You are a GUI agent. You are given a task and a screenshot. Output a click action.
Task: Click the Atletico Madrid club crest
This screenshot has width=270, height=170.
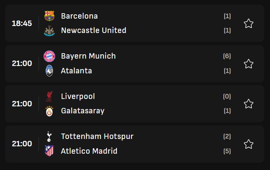click(49, 151)
